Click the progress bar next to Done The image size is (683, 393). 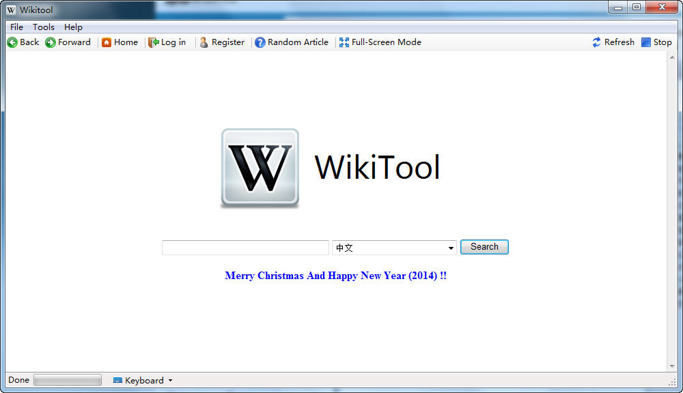point(67,380)
